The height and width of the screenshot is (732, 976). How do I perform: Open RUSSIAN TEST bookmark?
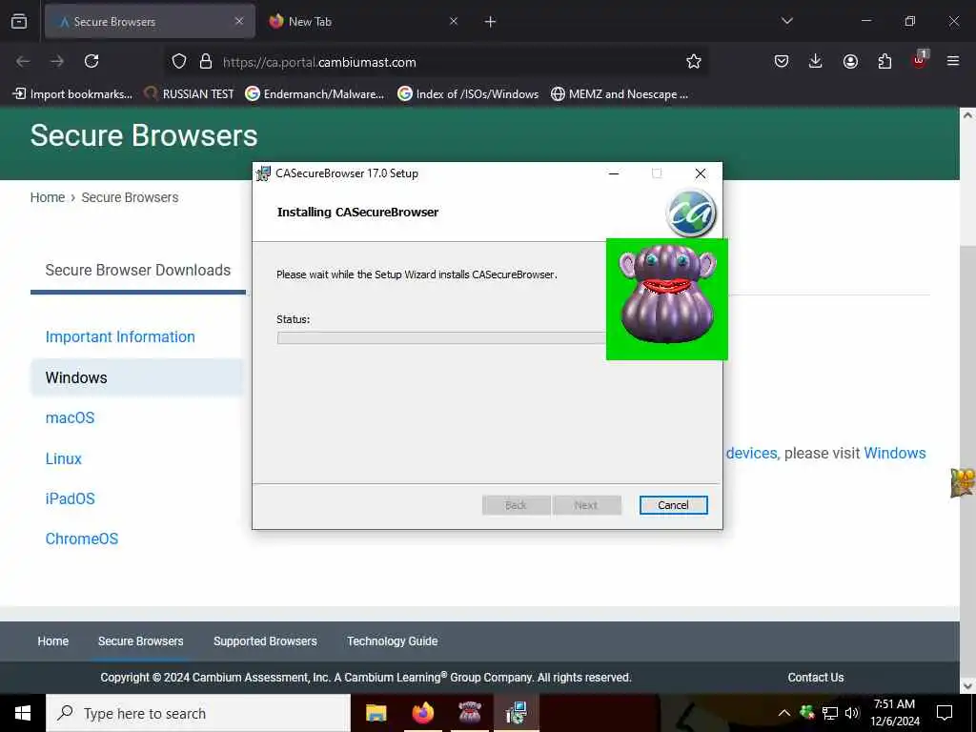[x=189, y=94]
